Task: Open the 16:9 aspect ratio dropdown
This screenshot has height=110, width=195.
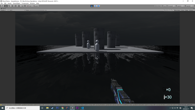Action: [17, 10]
